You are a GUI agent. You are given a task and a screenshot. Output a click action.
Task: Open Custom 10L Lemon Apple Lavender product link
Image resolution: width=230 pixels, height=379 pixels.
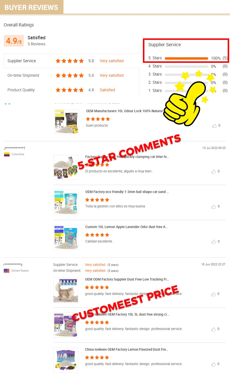click(126, 227)
